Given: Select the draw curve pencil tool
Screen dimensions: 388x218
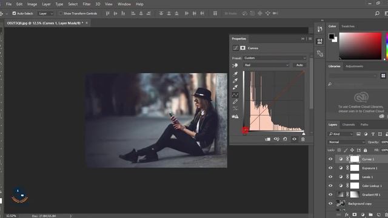Looking at the screenshot, I should [x=235, y=102].
